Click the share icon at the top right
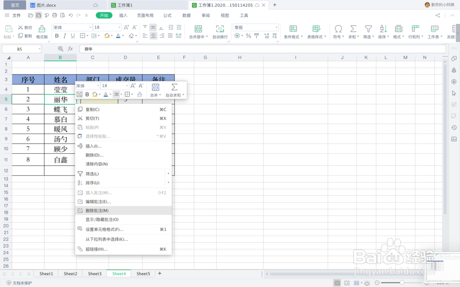The width and height of the screenshot is (460, 287). click(437, 15)
